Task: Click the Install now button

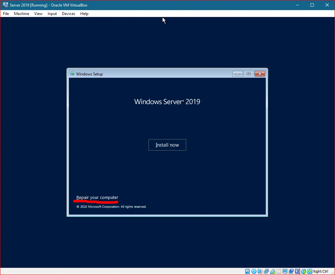Action: coord(167,145)
